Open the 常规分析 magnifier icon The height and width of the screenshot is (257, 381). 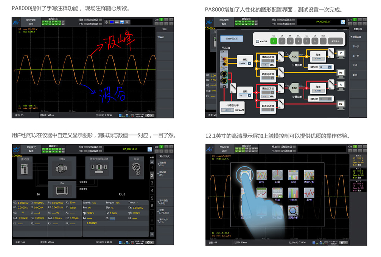293,211
